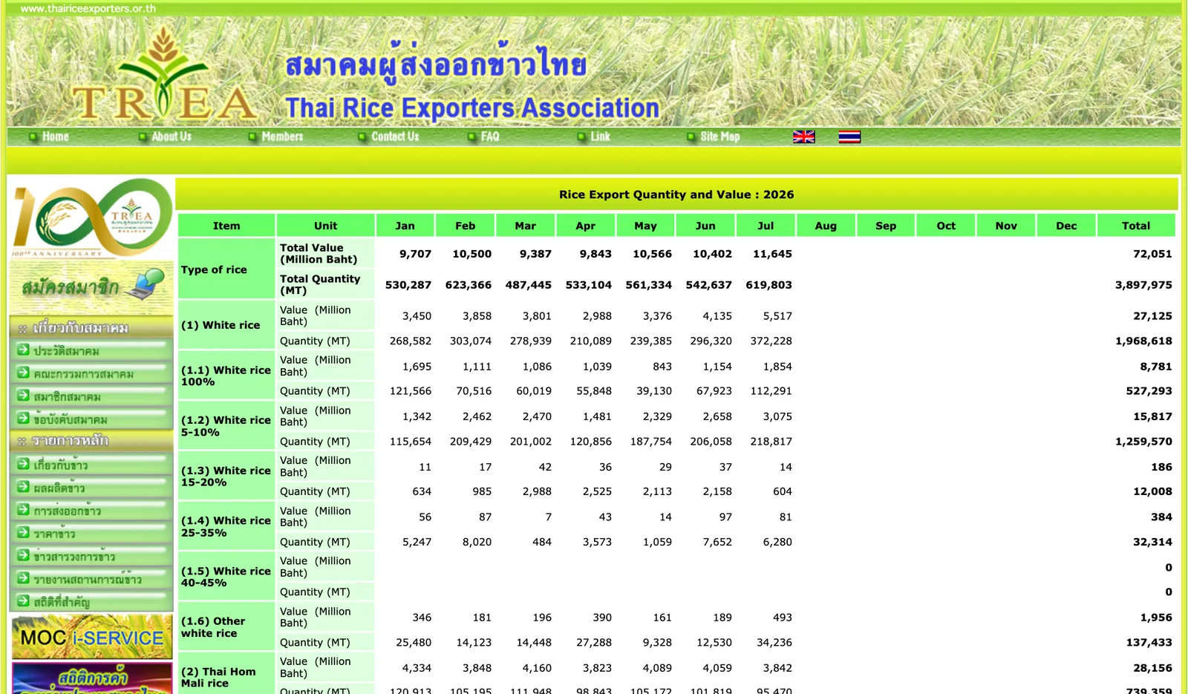Open the MOC i-SERVICE banner

pyautogui.click(x=92, y=637)
